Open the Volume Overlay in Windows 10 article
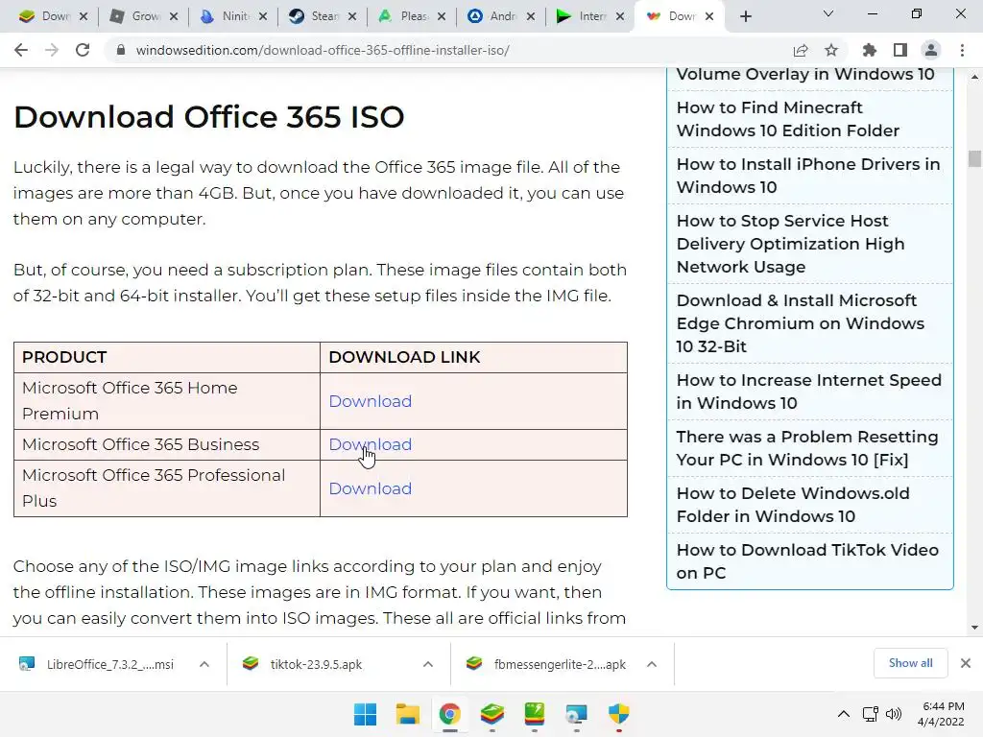Image resolution: width=983 pixels, height=737 pixels. pos(805,74)
